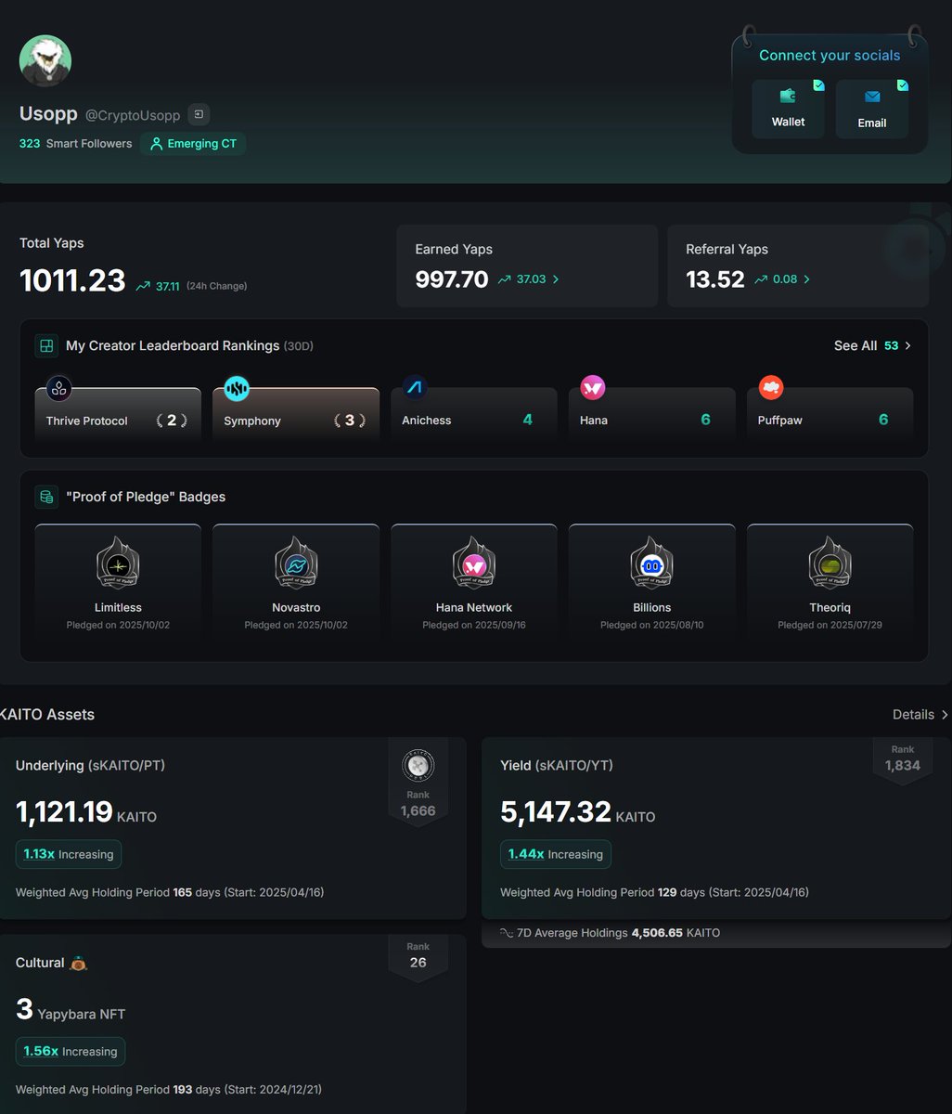Select 'Pledged on 2025/07/29' text

(830, 625)
